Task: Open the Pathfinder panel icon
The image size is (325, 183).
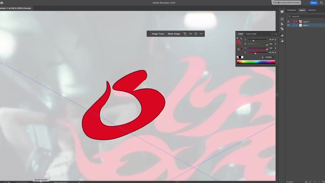Action: point(282,29)
